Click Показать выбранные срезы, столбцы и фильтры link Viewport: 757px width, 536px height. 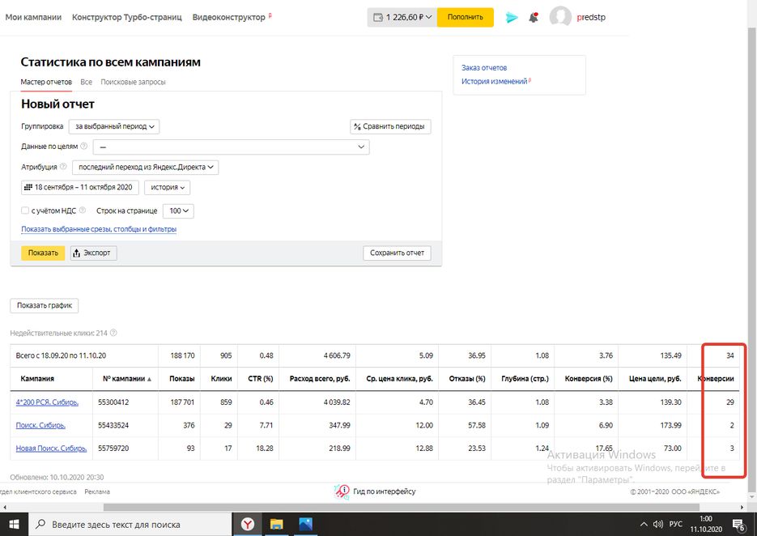(99, 229)
